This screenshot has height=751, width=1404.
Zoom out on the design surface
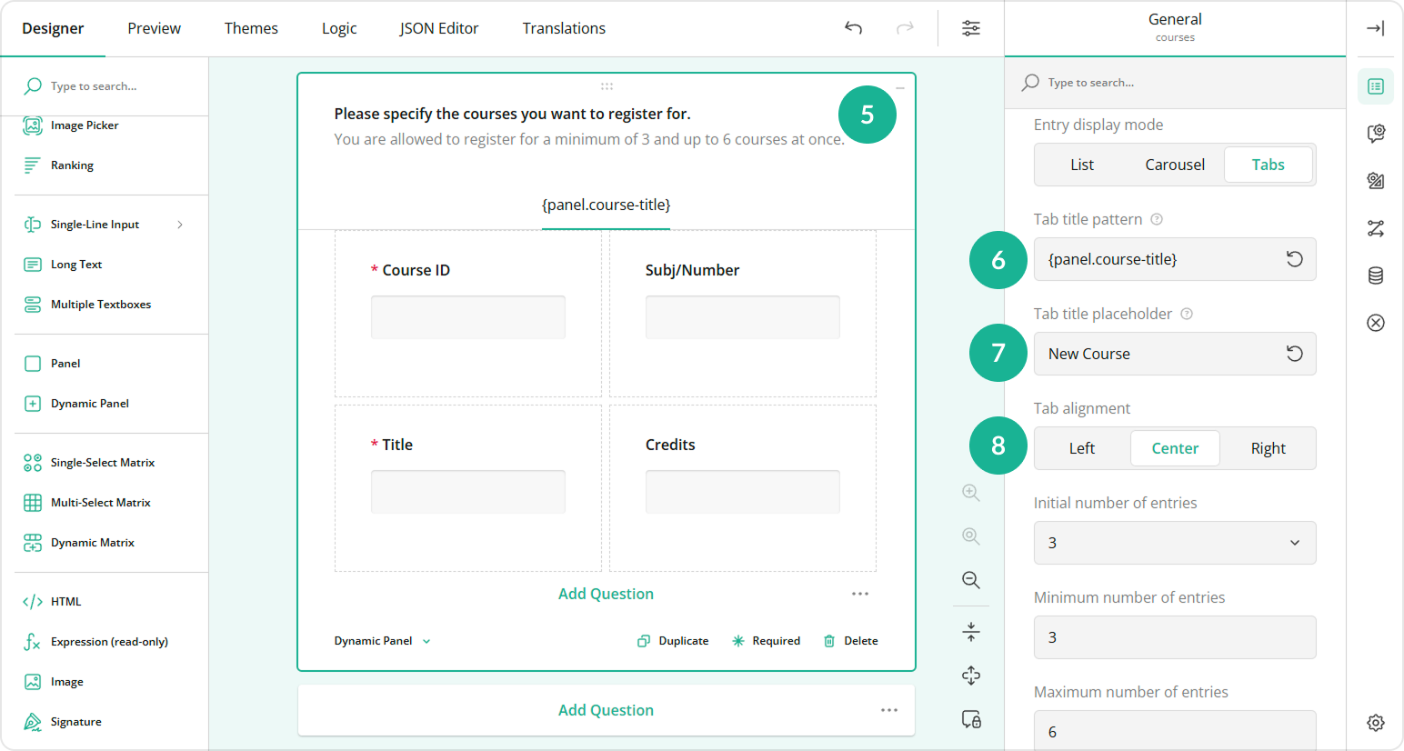pyautogui.click(x=970, y=579)
